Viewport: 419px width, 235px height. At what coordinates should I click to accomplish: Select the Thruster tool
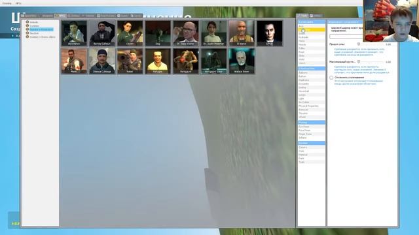(312, 114)
